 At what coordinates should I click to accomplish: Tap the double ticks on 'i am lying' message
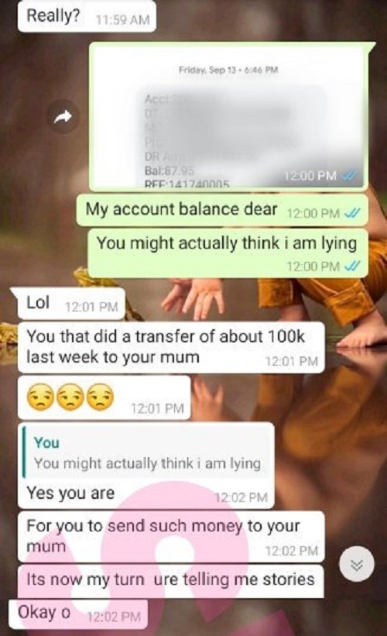(x=351, y=266)
